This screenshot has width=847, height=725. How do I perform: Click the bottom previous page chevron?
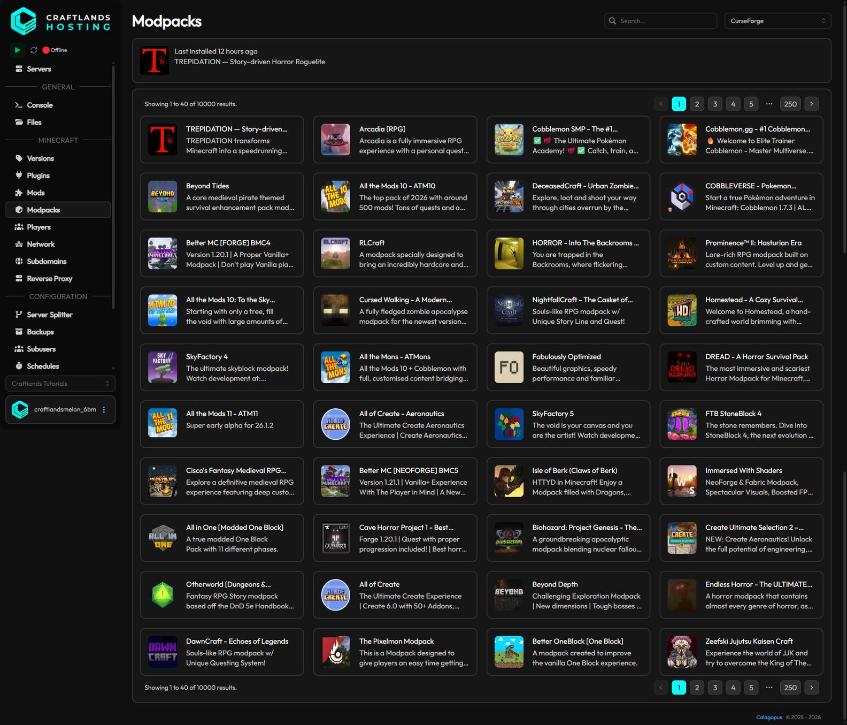[x=661, y=688]
